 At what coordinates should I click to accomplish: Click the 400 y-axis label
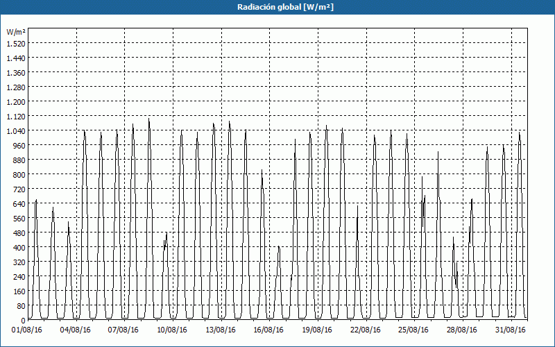pyautogui.click(x=19, y=248)
